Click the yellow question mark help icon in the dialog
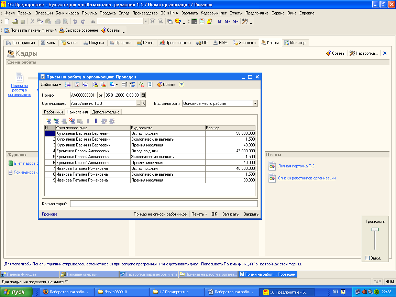Screen dimensions: 396x297 pos(181,85)
